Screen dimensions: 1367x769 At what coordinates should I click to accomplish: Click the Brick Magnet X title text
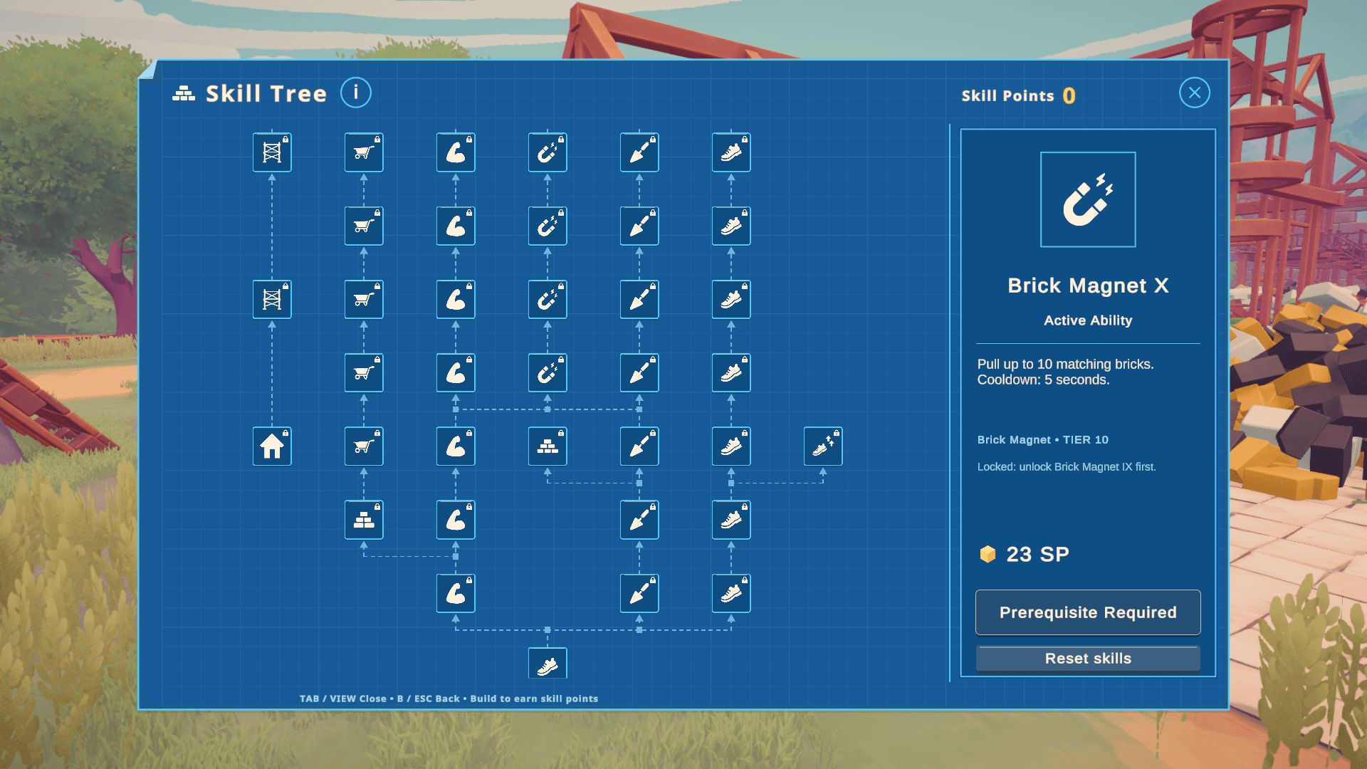pyautogui.click(x=1088, y=286)
